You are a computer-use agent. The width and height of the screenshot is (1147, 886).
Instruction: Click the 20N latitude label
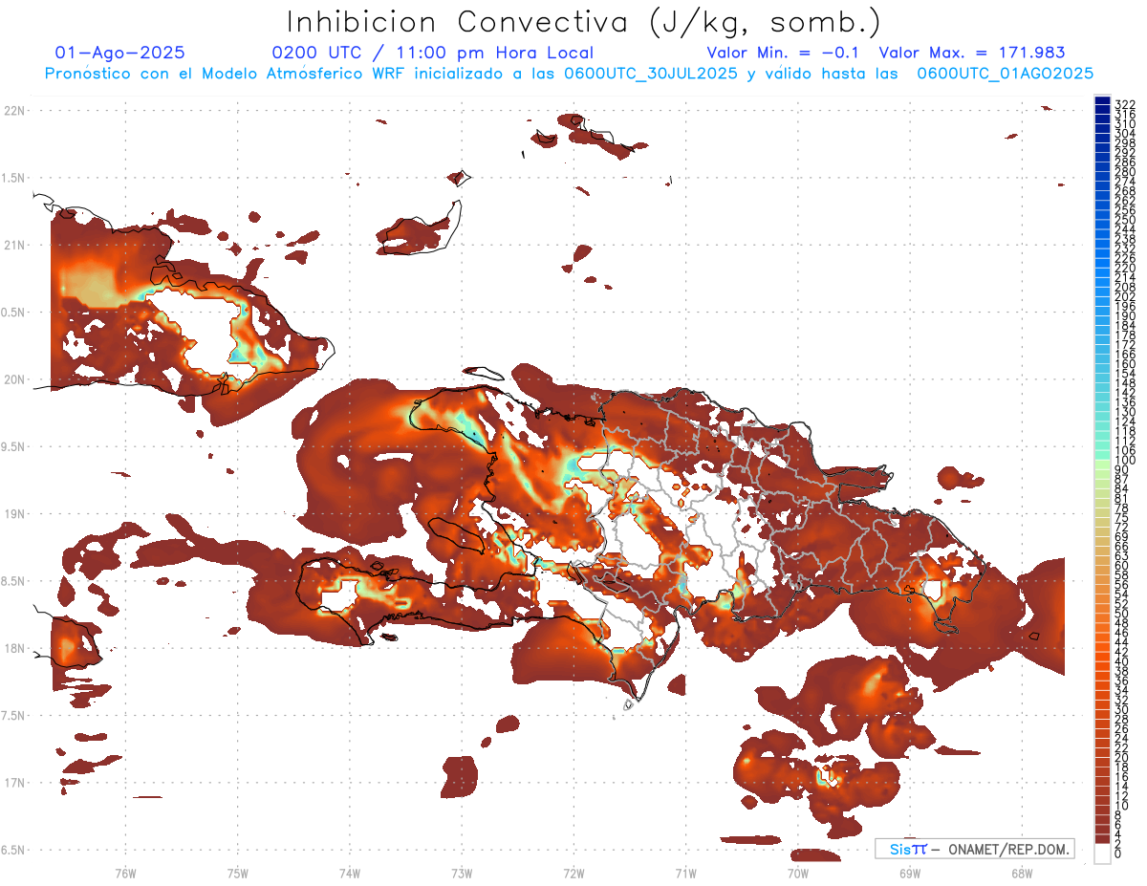click(x=14, y=379)
